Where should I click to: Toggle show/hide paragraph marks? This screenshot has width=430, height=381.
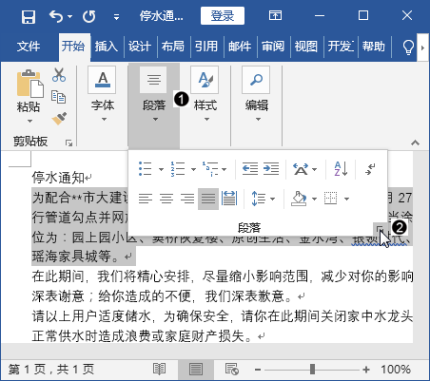point(370,169)
